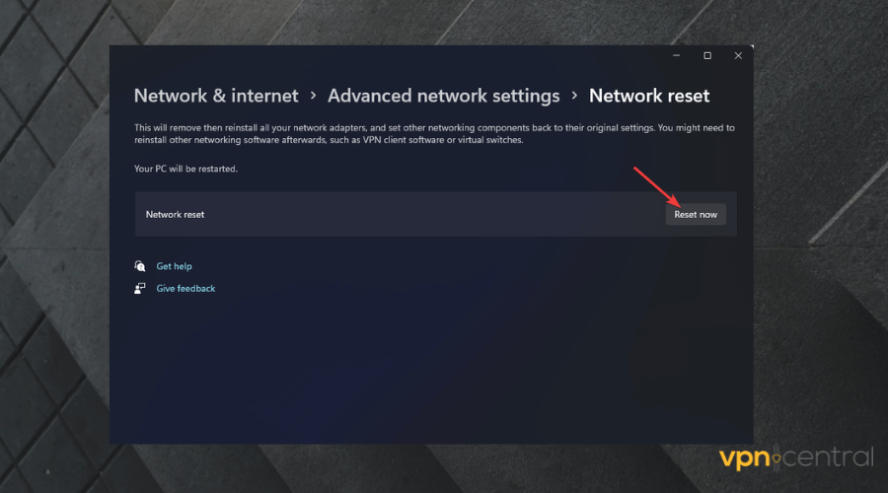Viewport: 888px width, 493px height.
Task: Close the Settings window
Action: pyautogui.click(x=737, y=56)
